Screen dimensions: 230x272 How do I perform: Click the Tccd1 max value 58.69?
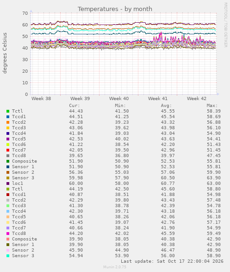214,117
